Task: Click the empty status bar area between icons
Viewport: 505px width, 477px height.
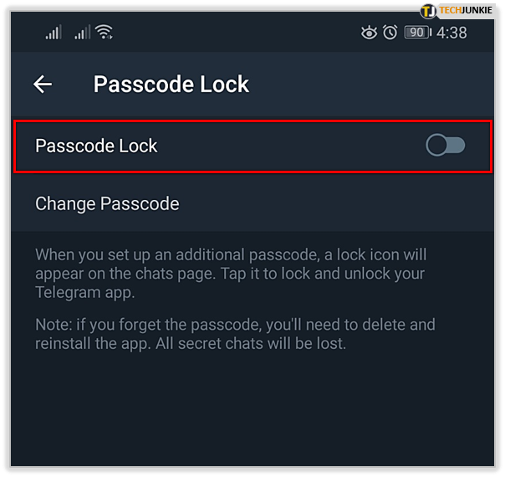Action: click(234, 33)
